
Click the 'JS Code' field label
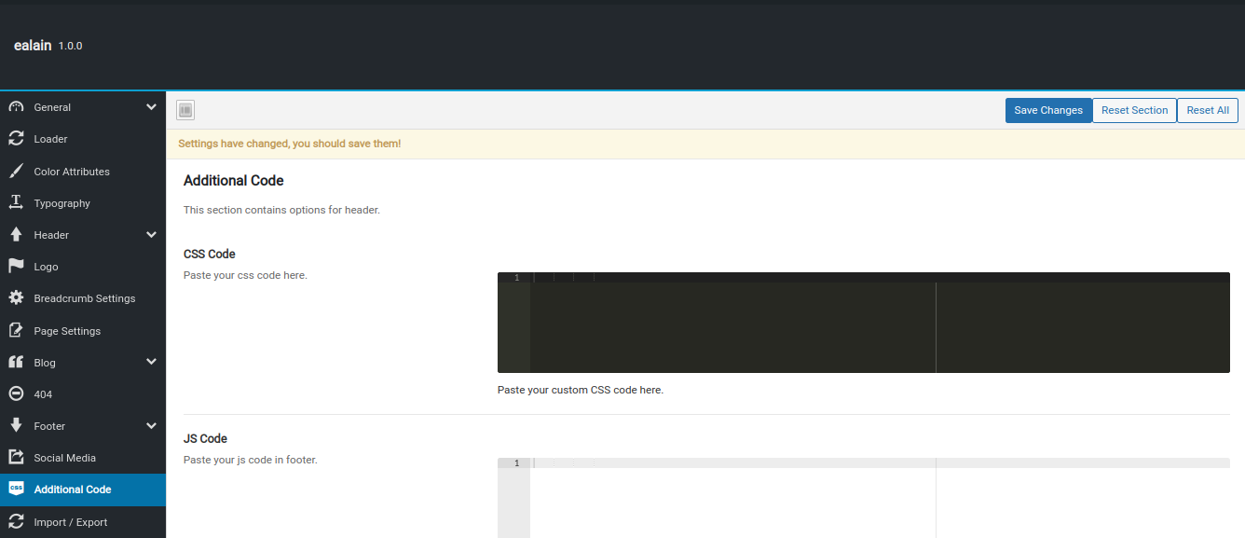[x=205, y=438]
